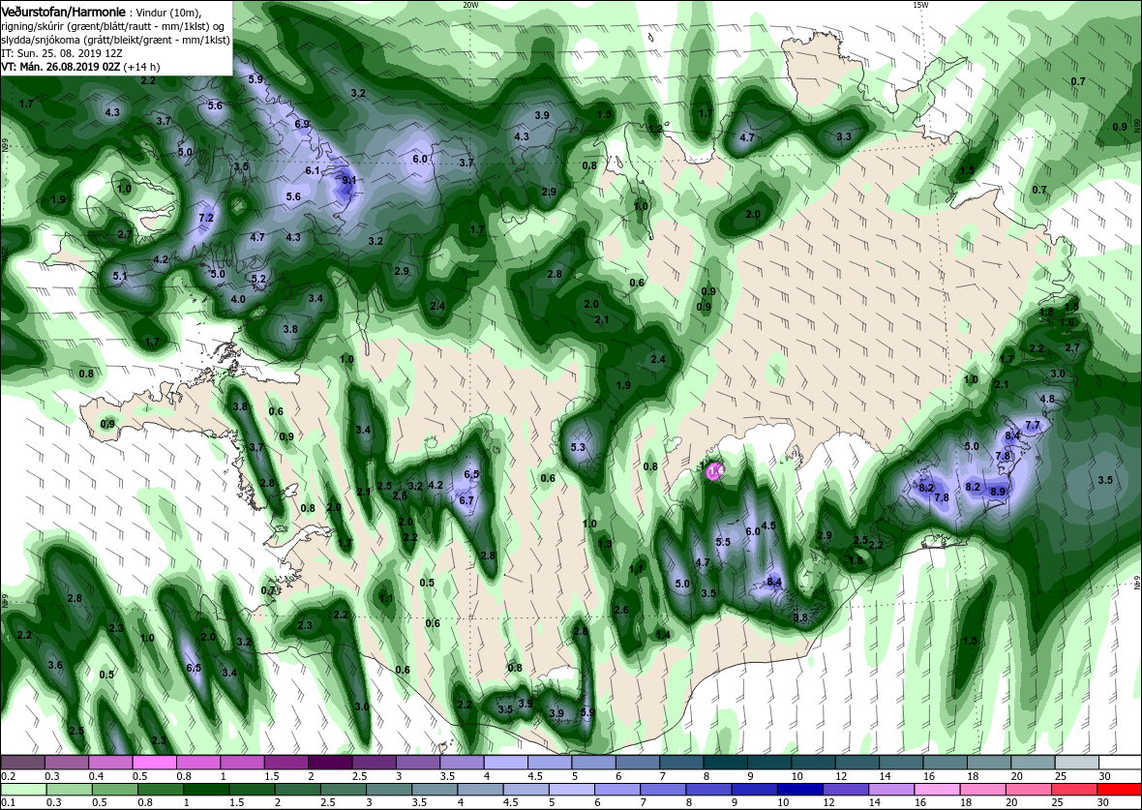Click the 15W longitude label
Viewport: 1142px width, 810px height.
pos(919,5)
